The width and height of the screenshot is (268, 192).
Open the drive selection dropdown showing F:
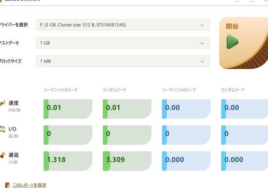tap(123, 25)
